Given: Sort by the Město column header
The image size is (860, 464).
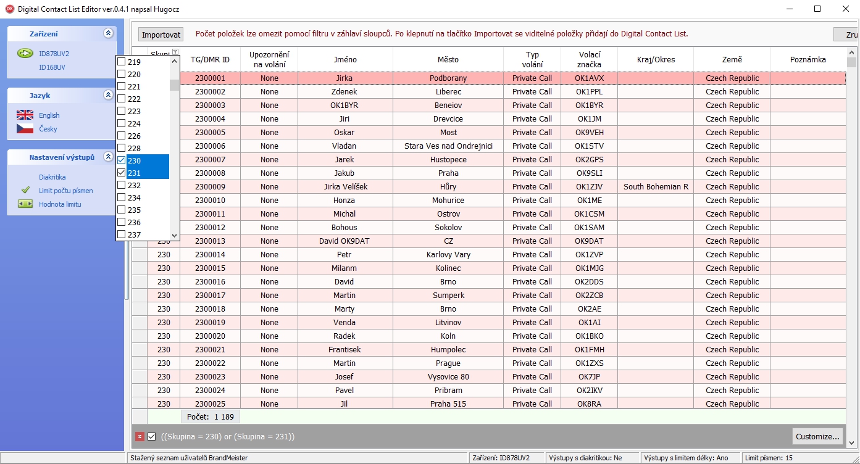Looking at the screenshot, I should coord(448,60).
